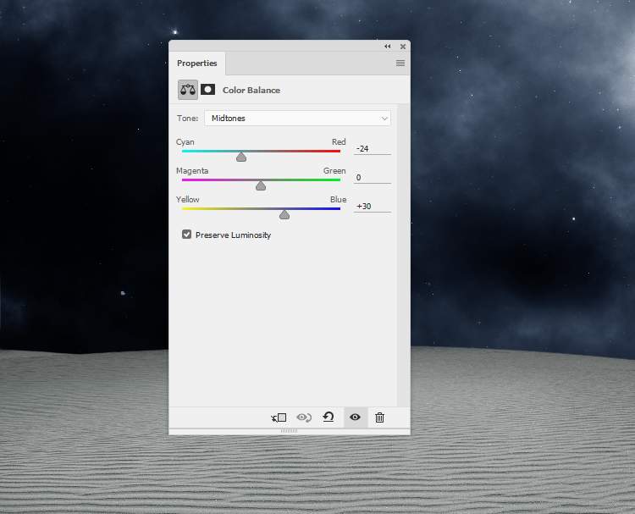635x514 pixels.
Task: Click the Yellow-Blue slider handle
Action: [284, 214]
